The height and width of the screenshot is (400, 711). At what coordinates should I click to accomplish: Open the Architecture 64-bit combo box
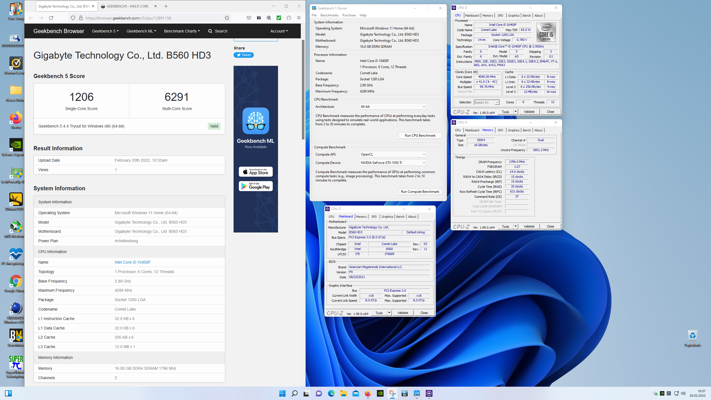tap(393, 107)
